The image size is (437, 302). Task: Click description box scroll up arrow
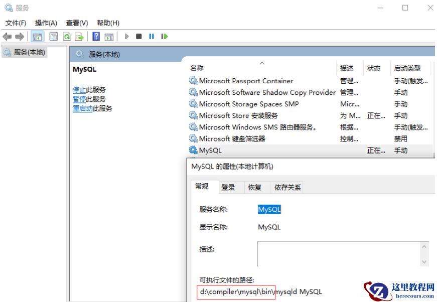pos(424,246)
